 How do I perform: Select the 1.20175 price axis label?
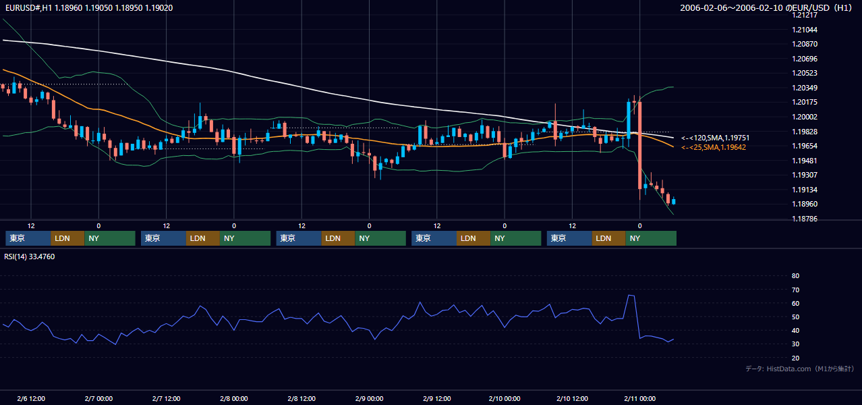805,103
